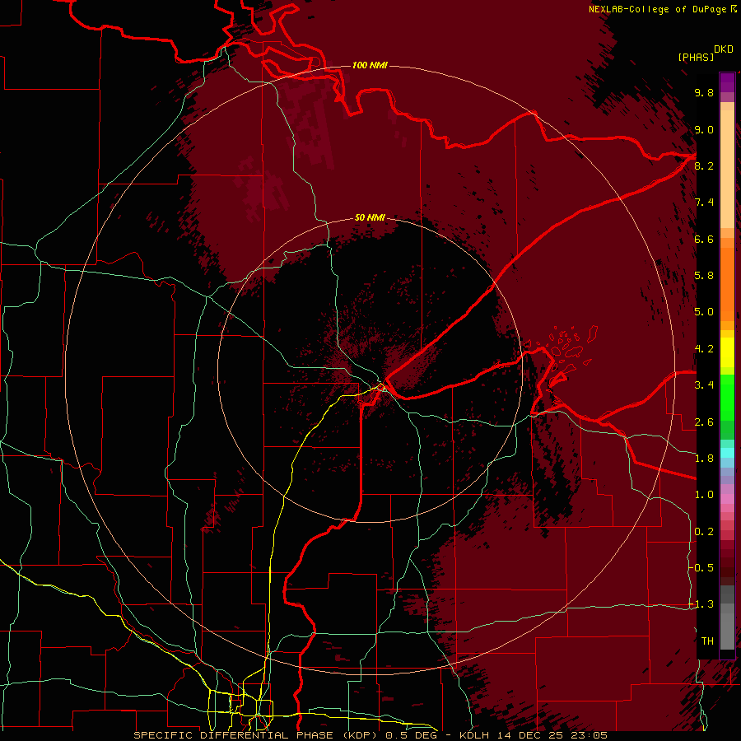Viewport: 741px width, 741px height.
Task: Pick the cyan band on the color bar
Action: point(727,453)
